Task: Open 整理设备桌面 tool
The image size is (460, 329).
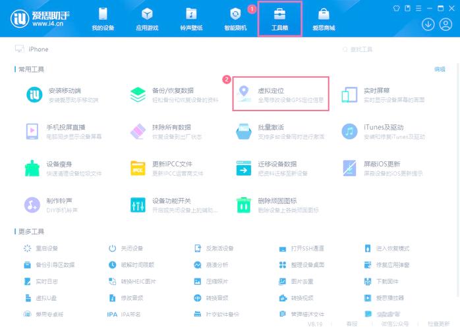Action: (x=301, y=265)
